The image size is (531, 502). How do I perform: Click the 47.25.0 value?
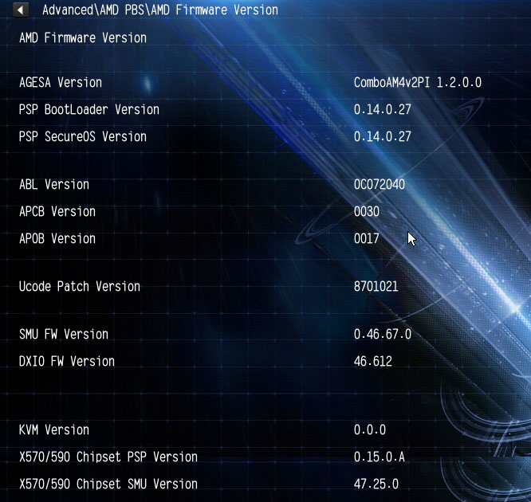pos(376,484)
